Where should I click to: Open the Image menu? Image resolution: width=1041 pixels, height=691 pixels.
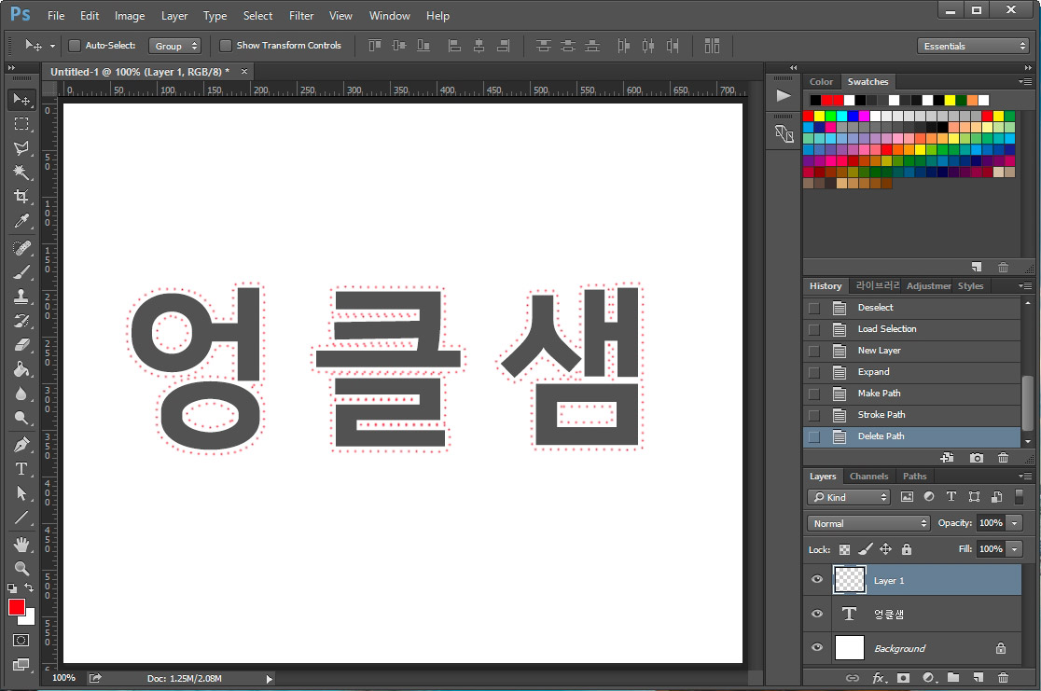click(x=130, y=15)
